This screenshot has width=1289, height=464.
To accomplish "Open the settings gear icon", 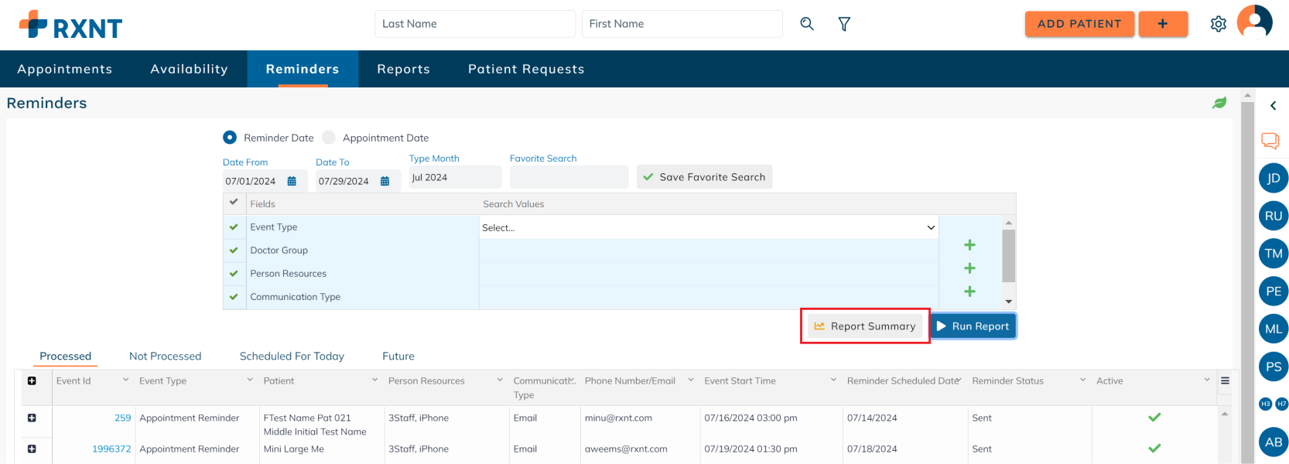I will click(1218, 24).
